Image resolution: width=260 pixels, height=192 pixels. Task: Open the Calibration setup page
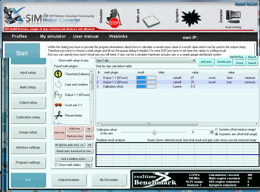(28, 117)
